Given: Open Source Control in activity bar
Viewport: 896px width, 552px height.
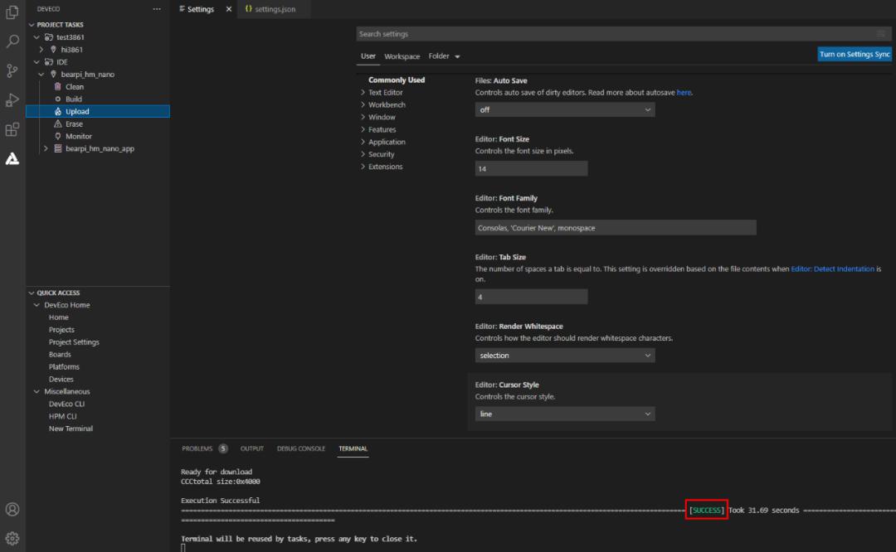Looking at the screenshot, I should click(x=12, y=70).
